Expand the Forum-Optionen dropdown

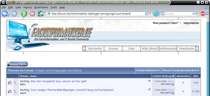point(148,70)
